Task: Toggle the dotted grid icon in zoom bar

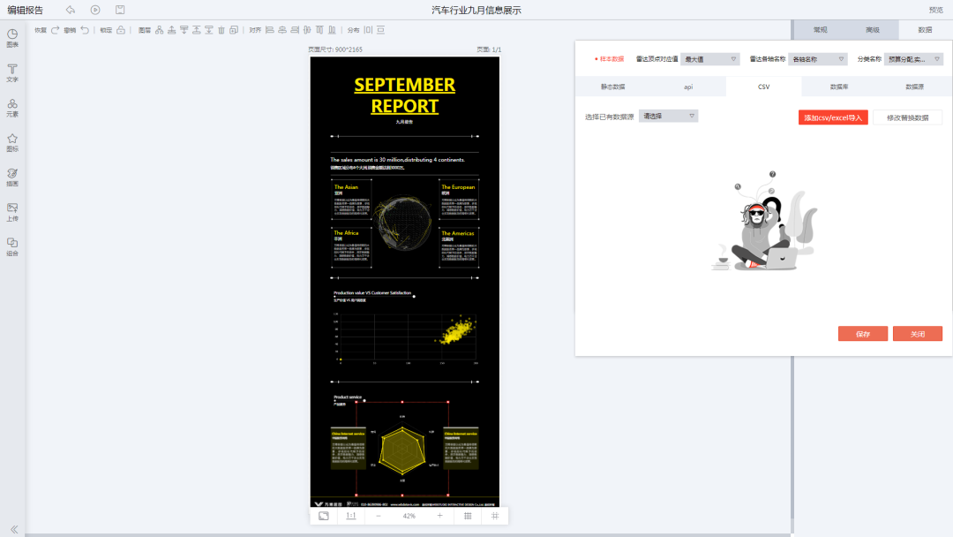Action: (x=468, y=516)
